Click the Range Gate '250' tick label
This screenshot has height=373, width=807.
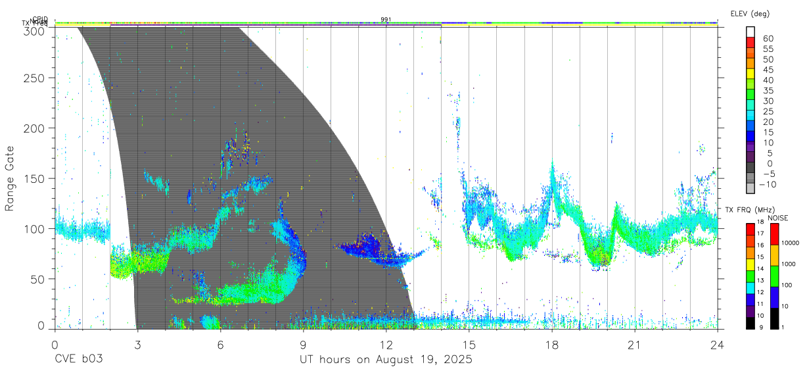(35, 78)
